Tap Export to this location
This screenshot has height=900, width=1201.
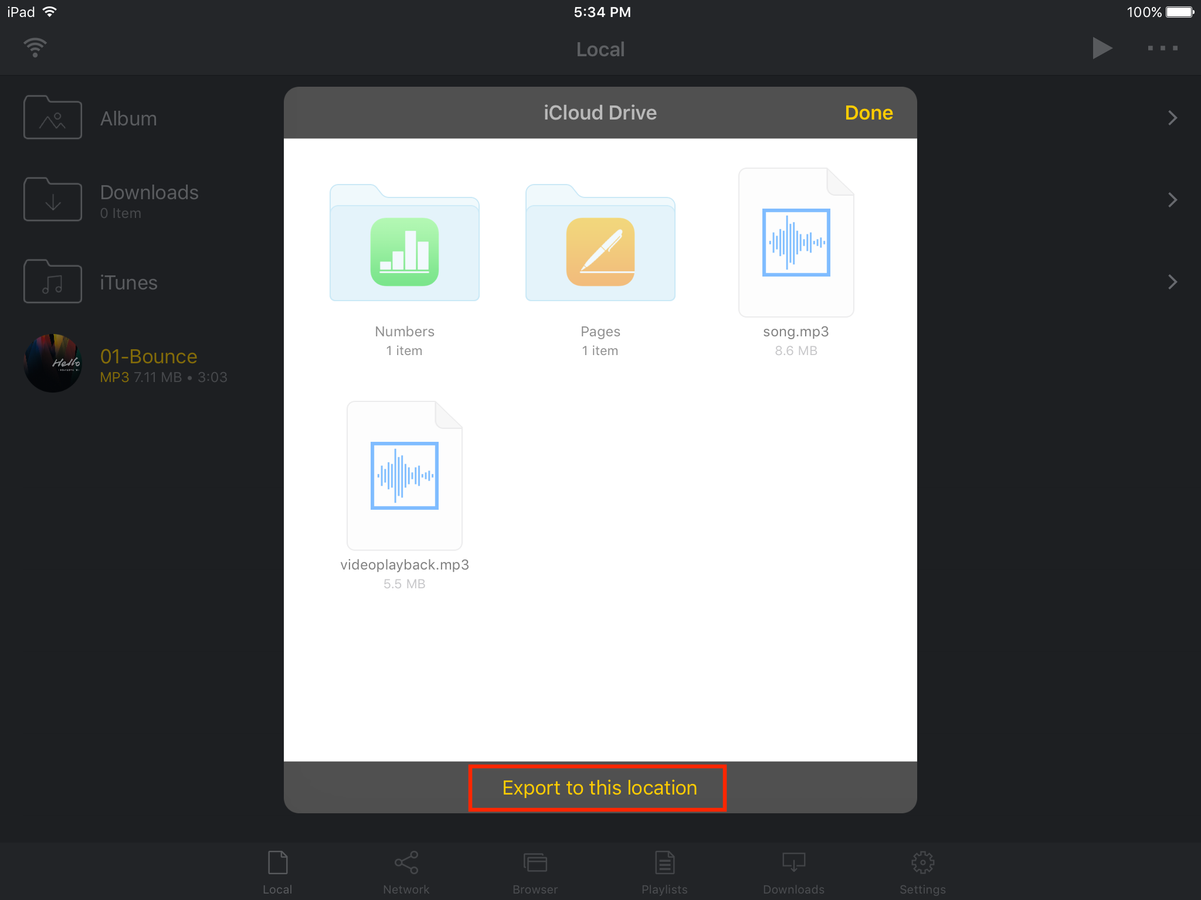point(599,787)
